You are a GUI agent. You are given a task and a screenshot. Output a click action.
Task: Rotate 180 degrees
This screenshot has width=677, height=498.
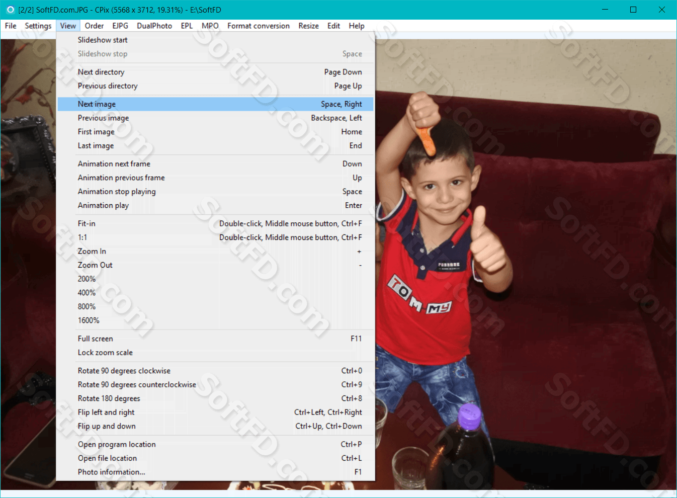pos(215,398)
